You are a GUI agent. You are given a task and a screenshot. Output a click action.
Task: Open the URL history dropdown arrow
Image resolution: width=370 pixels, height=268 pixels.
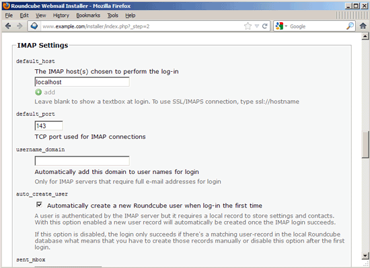pyautogui.click(x=257, y=26)
